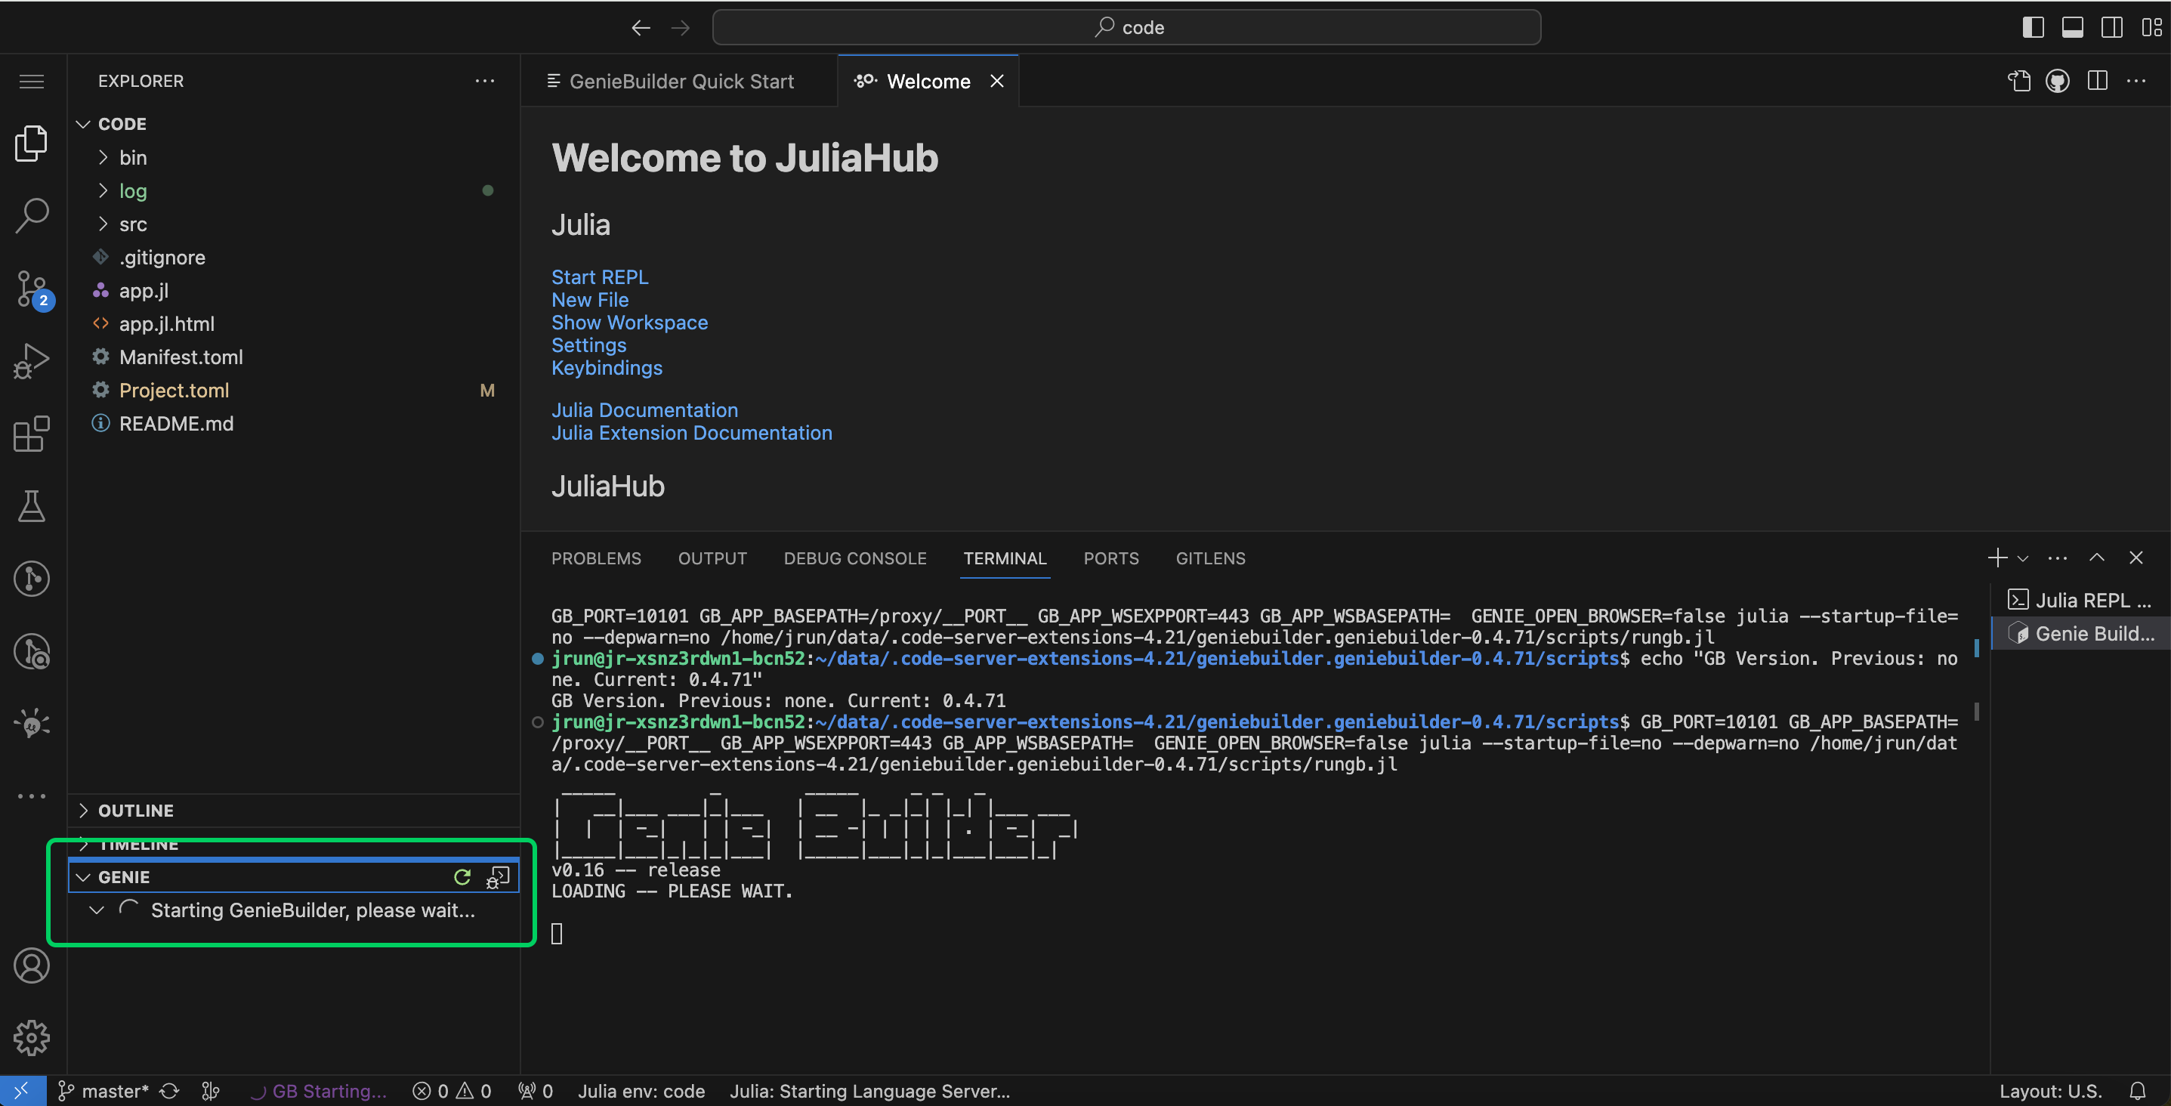Open README.md file
Screen dimensions: 2171x1106
click(176, 423)
